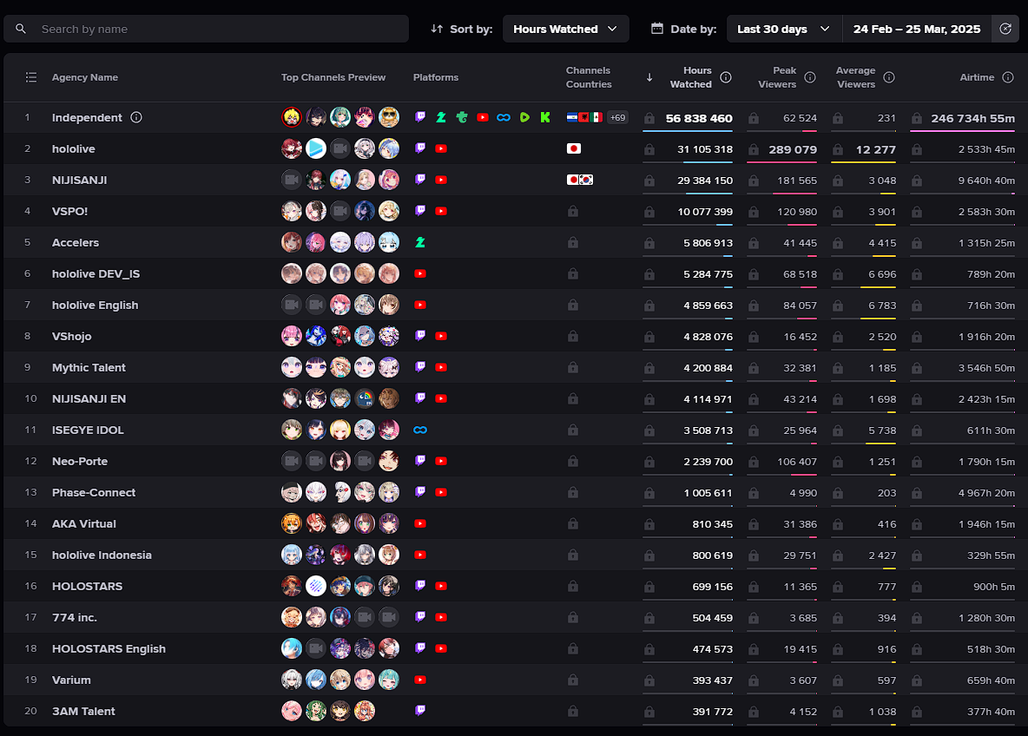1028x736 pixels.
Task: Open the Independent agency
Action: 87,117
